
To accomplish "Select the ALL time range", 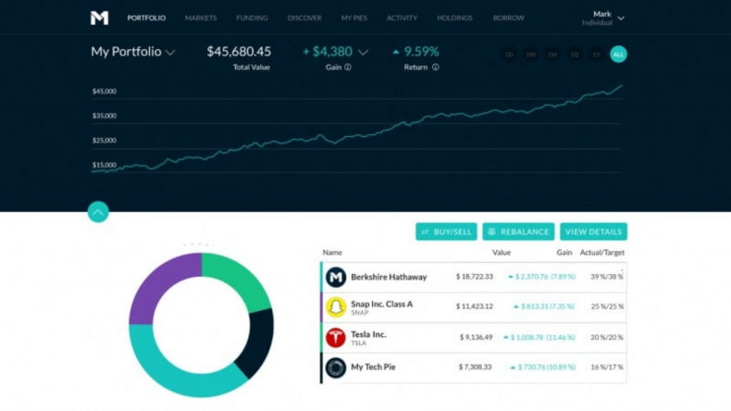I will coord(618,55).
